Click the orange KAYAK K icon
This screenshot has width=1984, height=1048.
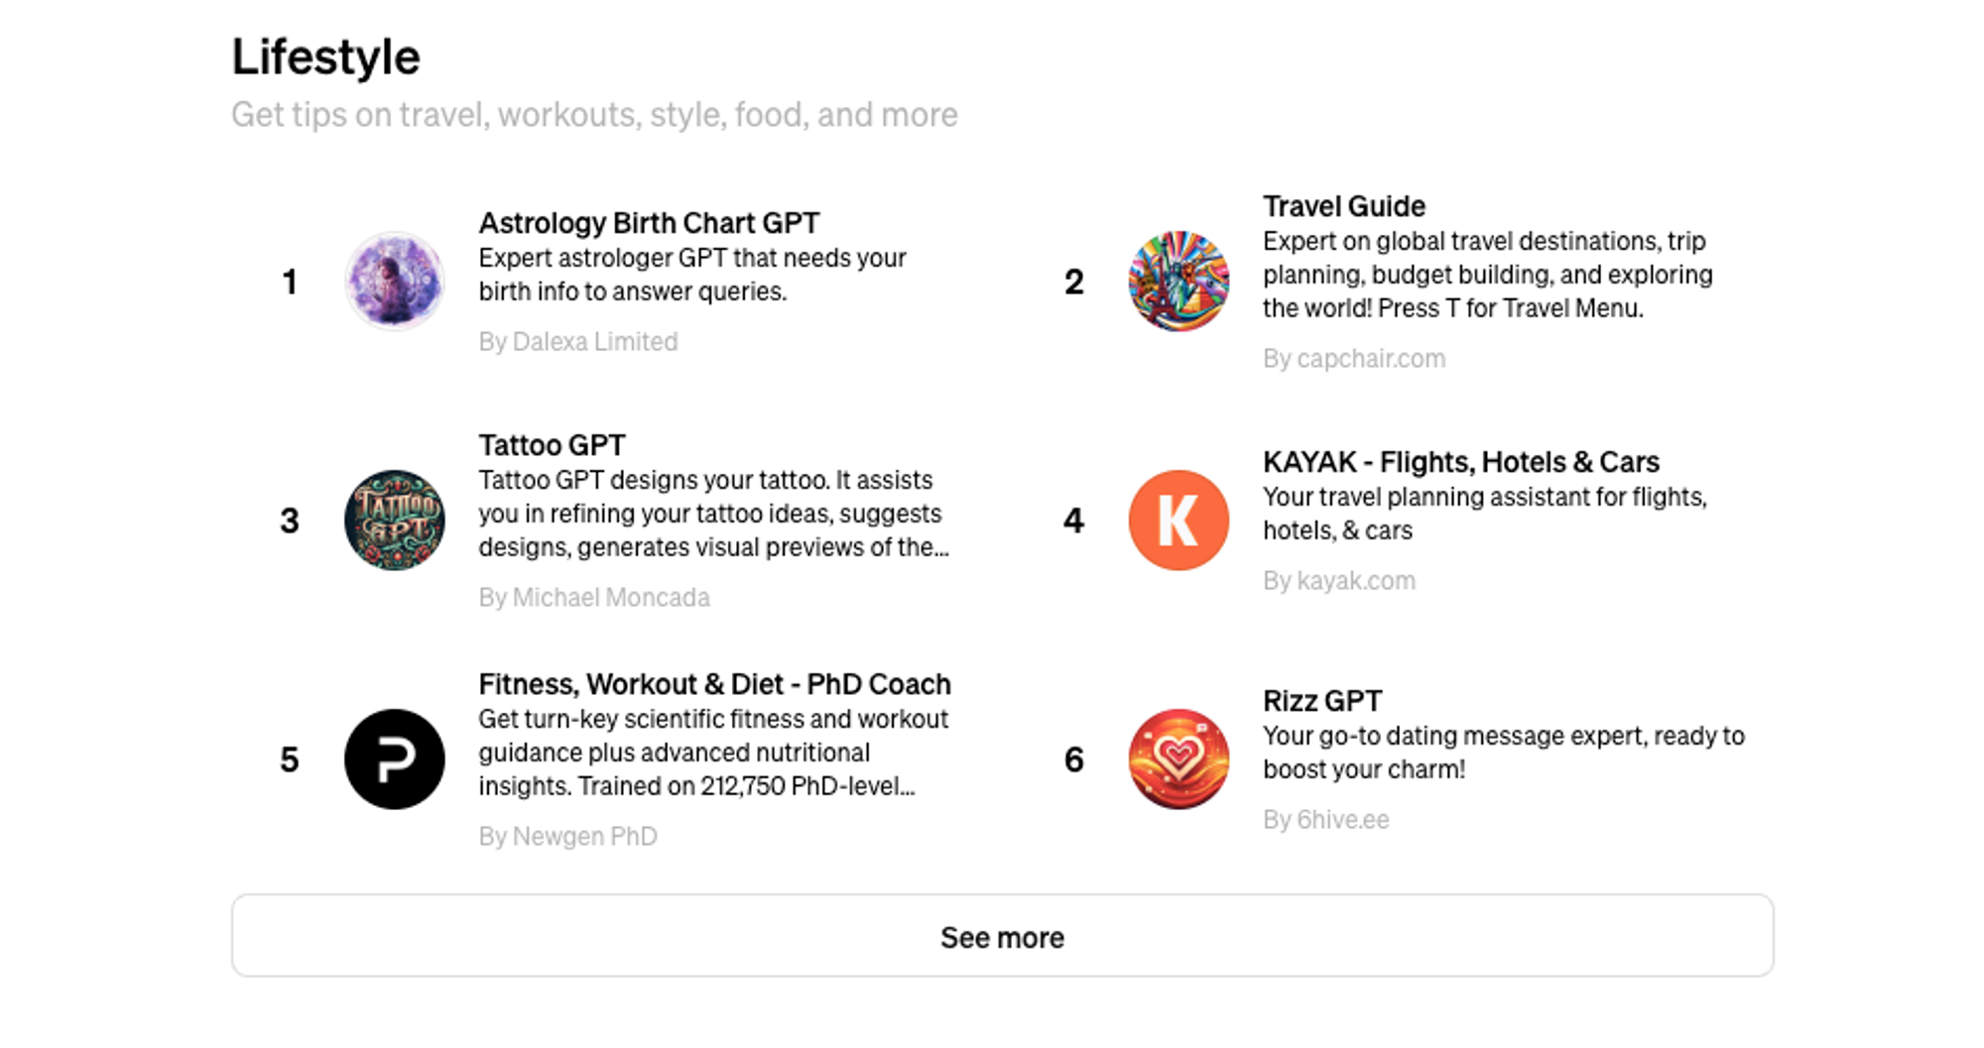1178,521
